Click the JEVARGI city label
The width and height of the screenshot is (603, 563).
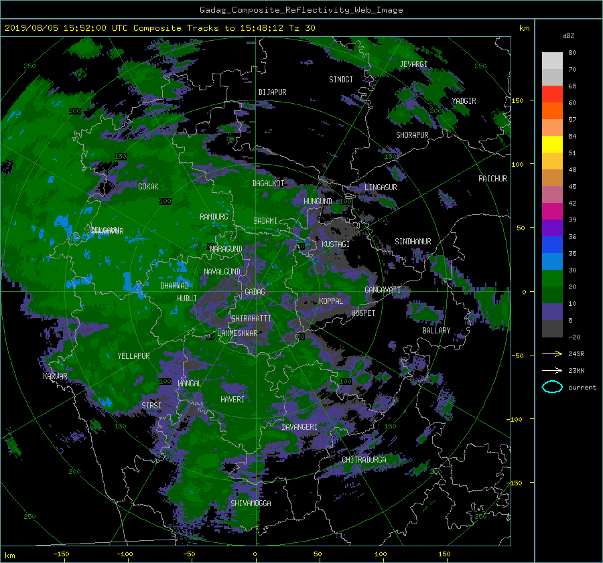[413, 64]
